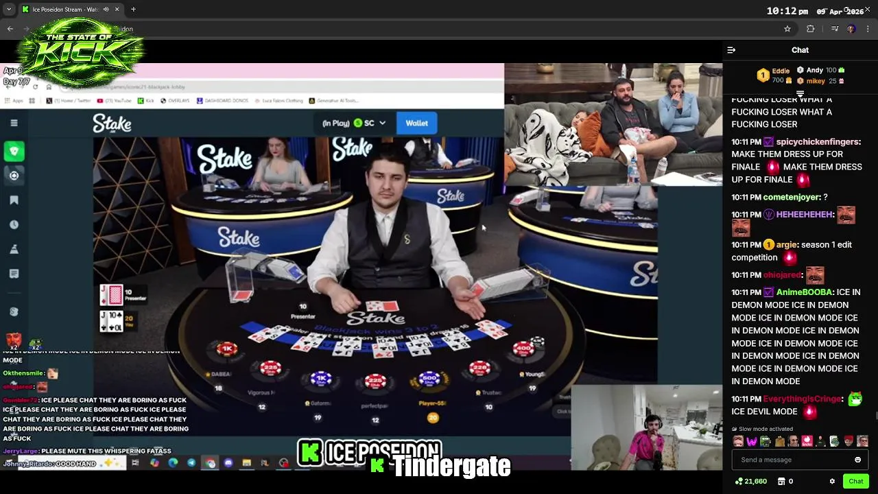
Task: Open the browser media control icon
Action: [834, 29]
